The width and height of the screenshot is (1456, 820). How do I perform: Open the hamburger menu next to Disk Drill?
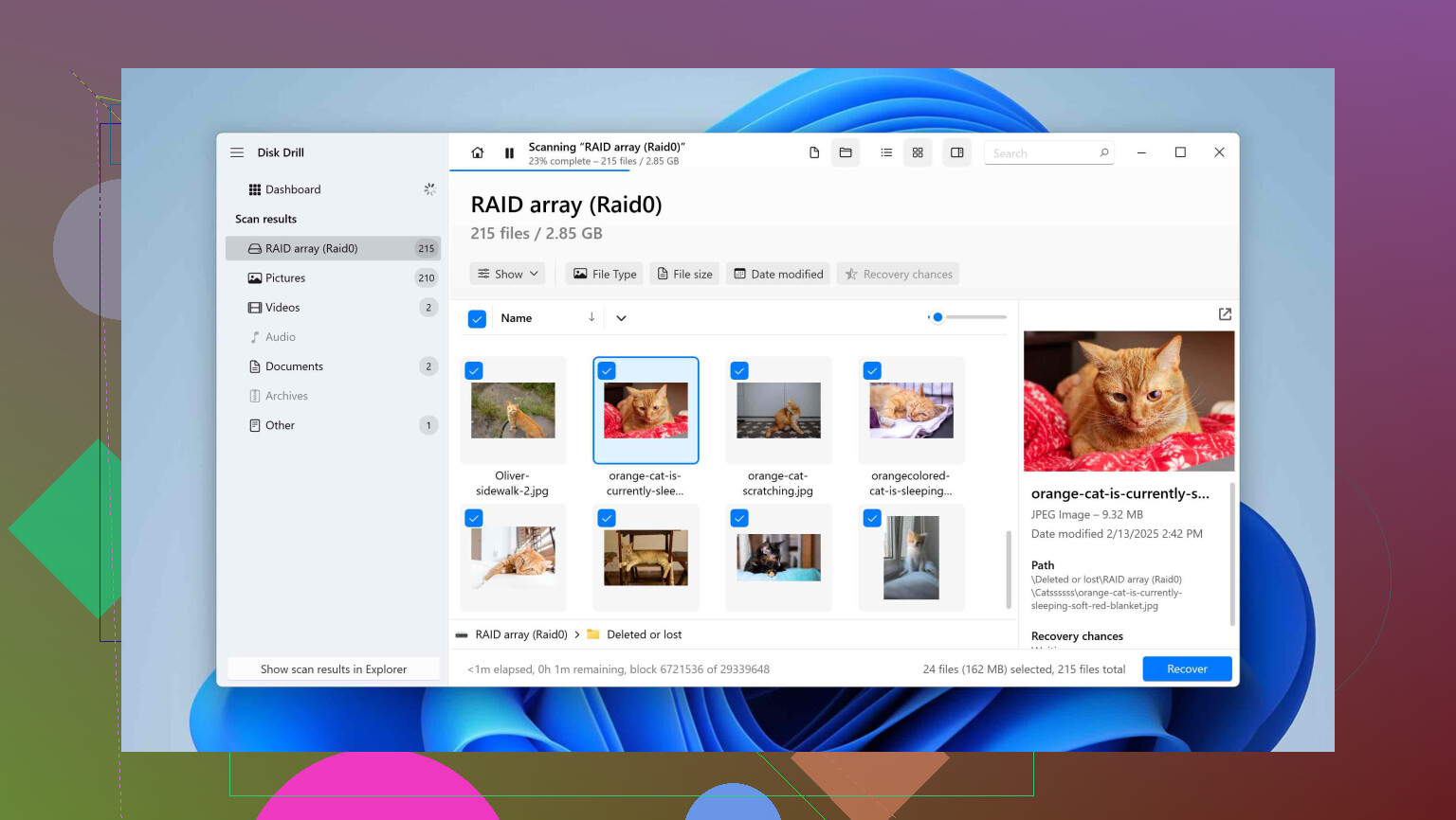coord(237,152)
